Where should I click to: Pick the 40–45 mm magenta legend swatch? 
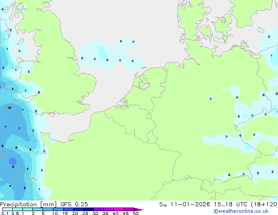119,209
